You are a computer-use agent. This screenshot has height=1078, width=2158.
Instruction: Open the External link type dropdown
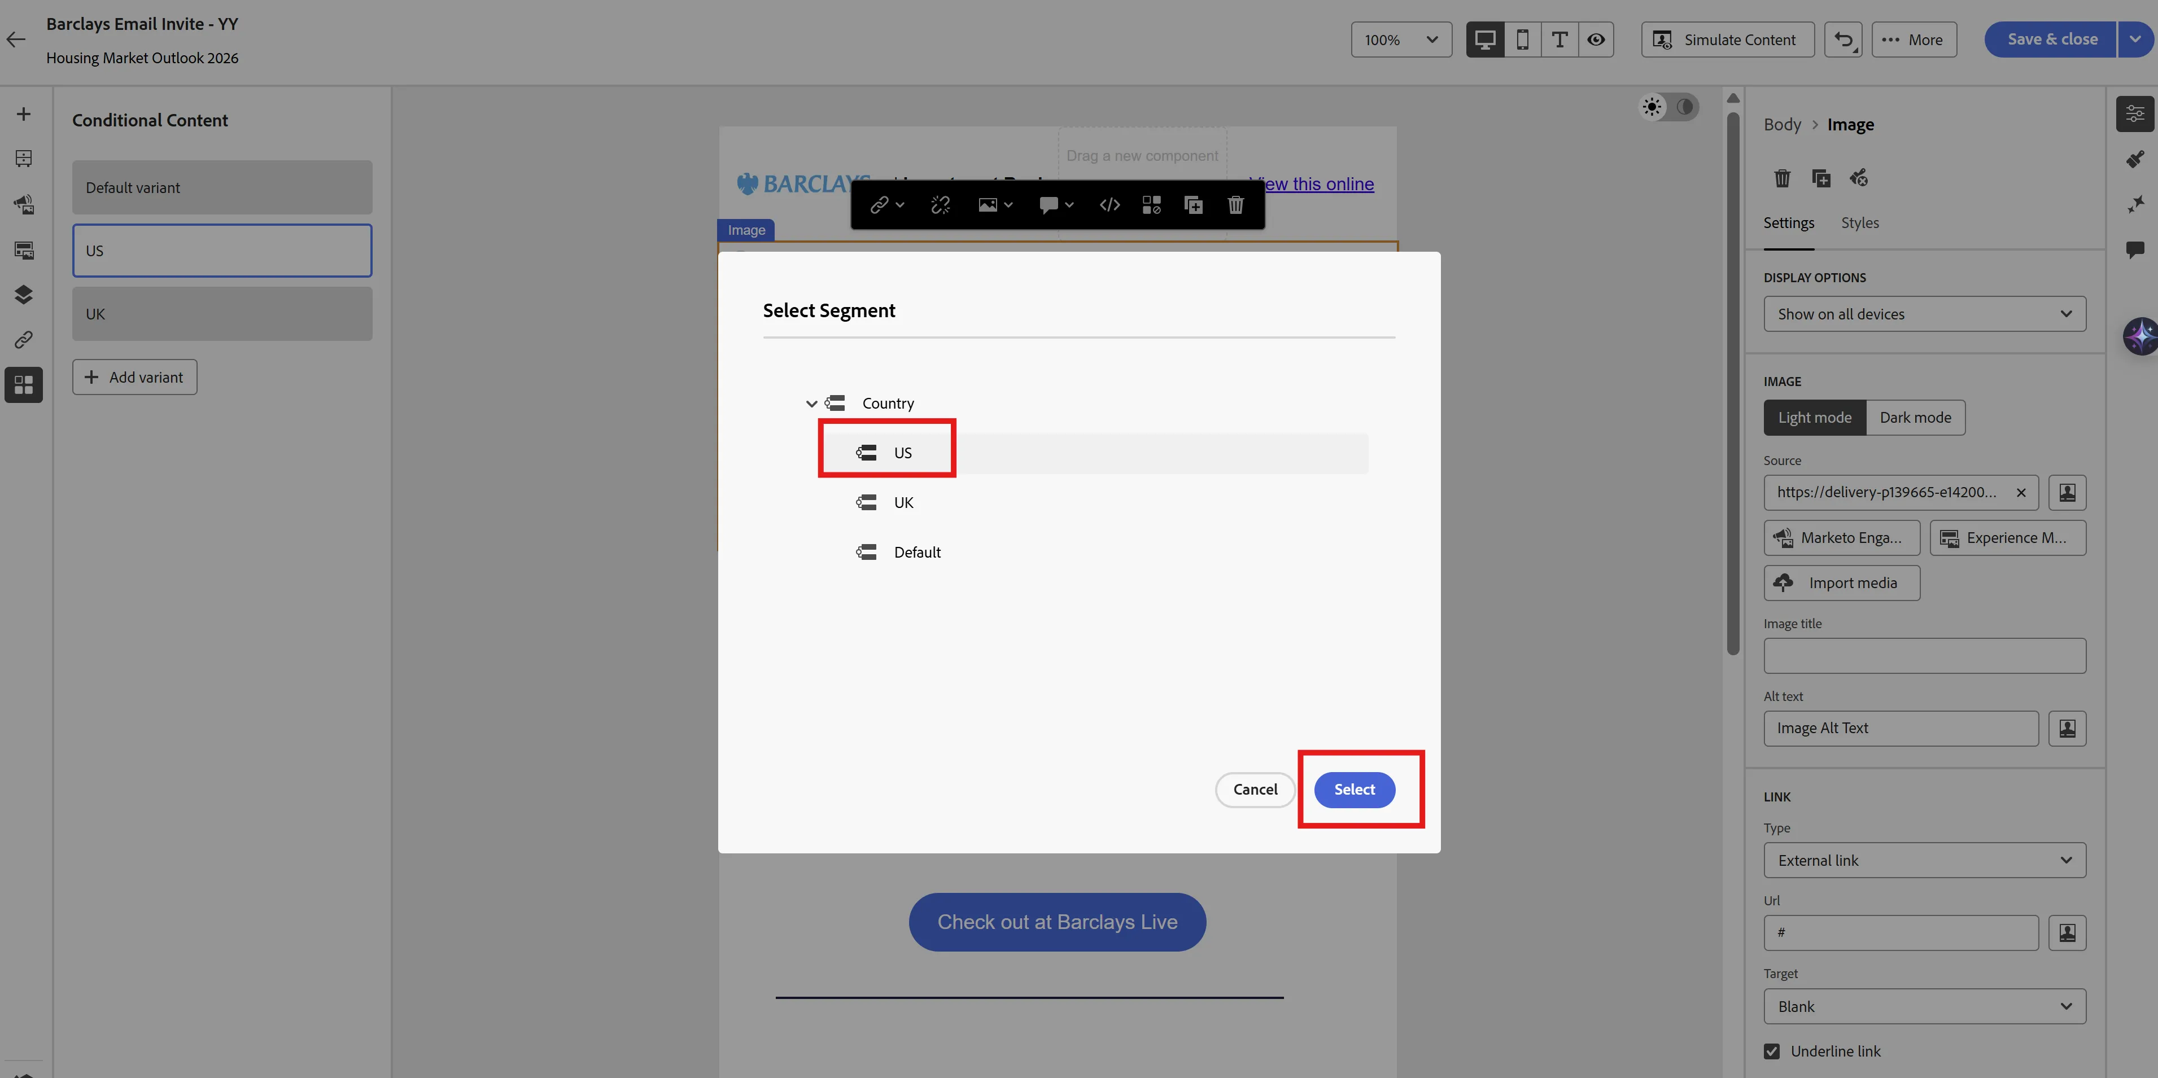tap(1924, 860)
